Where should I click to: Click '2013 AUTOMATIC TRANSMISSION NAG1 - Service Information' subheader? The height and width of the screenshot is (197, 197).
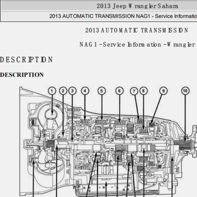[123, 16]
